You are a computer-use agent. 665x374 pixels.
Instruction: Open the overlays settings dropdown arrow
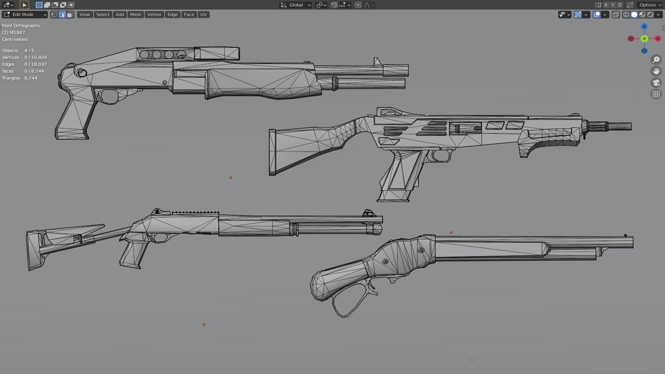tap(605, 15)
